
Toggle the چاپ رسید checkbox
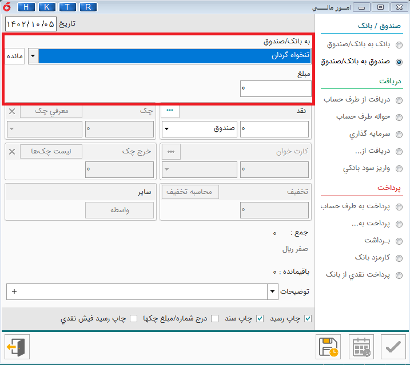(x=308, y=318)
